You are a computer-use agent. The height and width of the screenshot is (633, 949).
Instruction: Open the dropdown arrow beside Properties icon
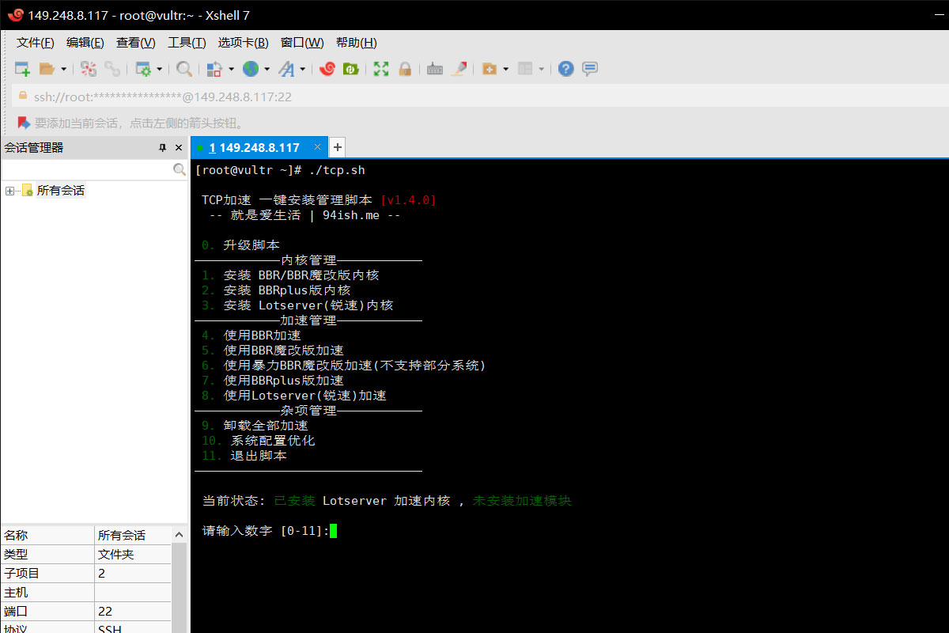pos(159,69)
